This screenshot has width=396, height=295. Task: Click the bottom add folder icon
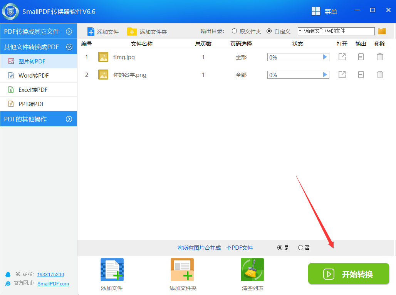click(x=182, y=270)
